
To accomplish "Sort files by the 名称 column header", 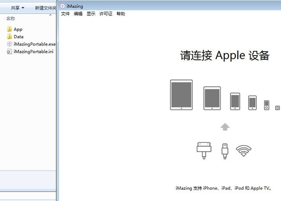I will (10, 19).
